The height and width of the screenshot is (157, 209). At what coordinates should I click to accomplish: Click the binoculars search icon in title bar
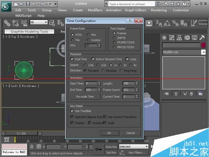(158, 4)
